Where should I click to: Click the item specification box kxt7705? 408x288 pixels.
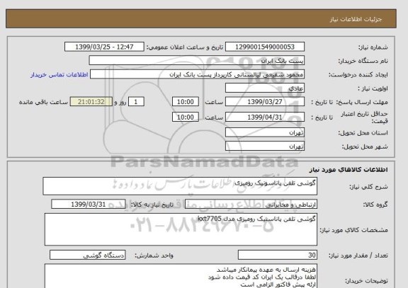(x=181, y=229)
